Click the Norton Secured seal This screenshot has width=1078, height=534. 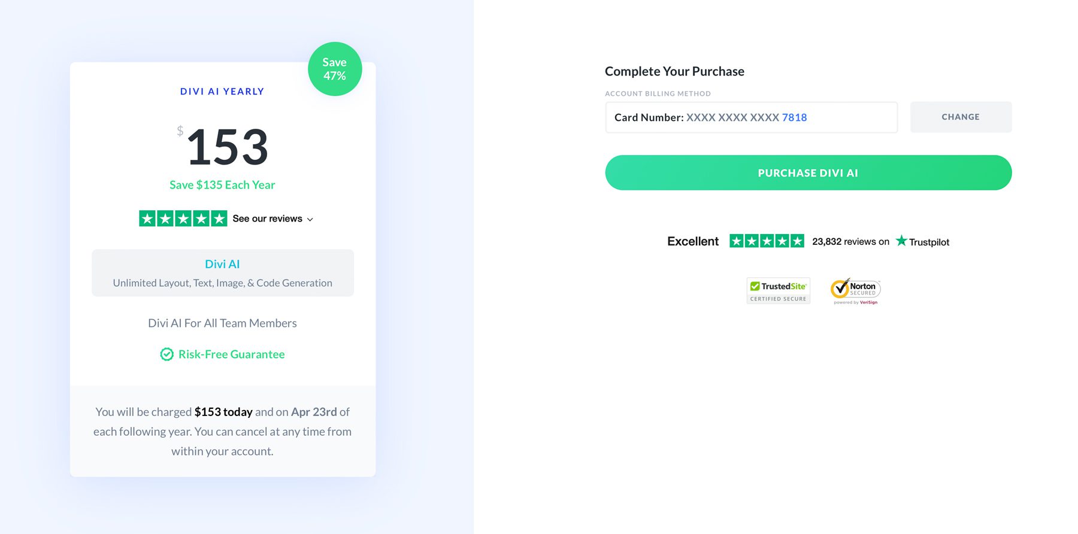855,290
